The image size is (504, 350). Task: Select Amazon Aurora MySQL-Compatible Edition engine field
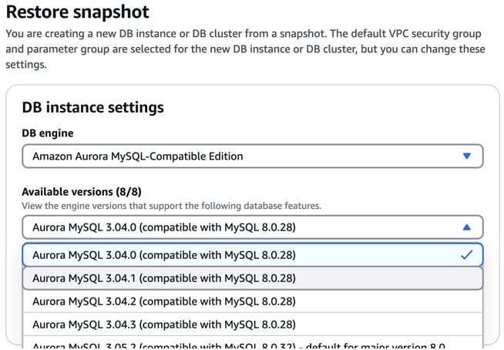click(x=231, y=156)
